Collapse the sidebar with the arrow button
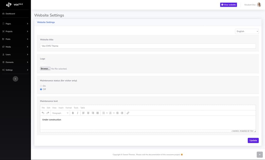265x160 pixels. coord(15,79)
